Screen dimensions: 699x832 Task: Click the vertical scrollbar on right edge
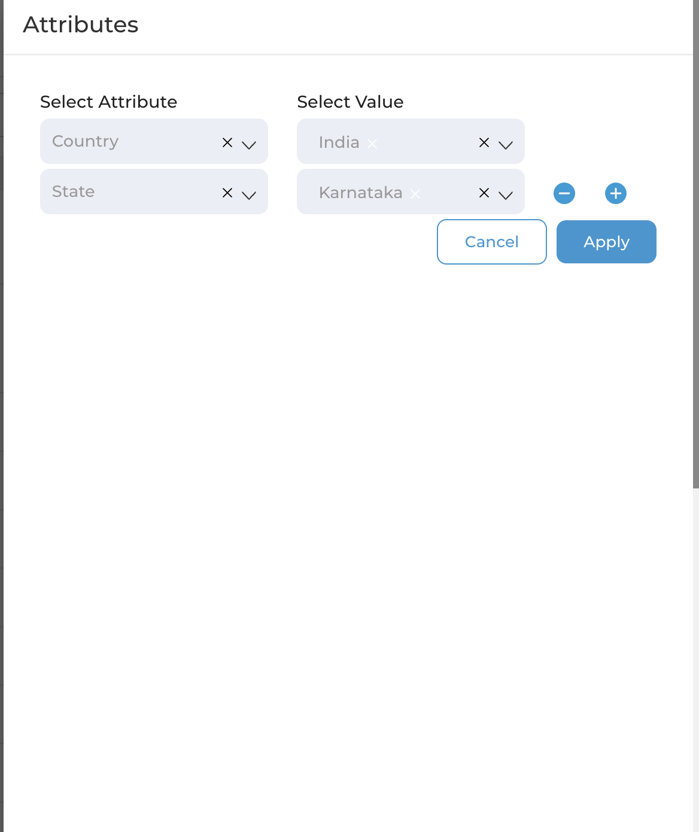(x=696, y=244)
